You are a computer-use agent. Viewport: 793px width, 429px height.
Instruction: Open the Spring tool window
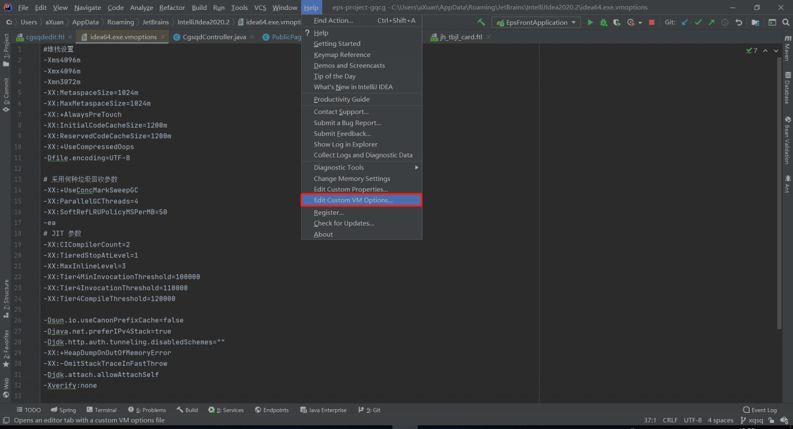pyautogui.click(x=63, y=410)
